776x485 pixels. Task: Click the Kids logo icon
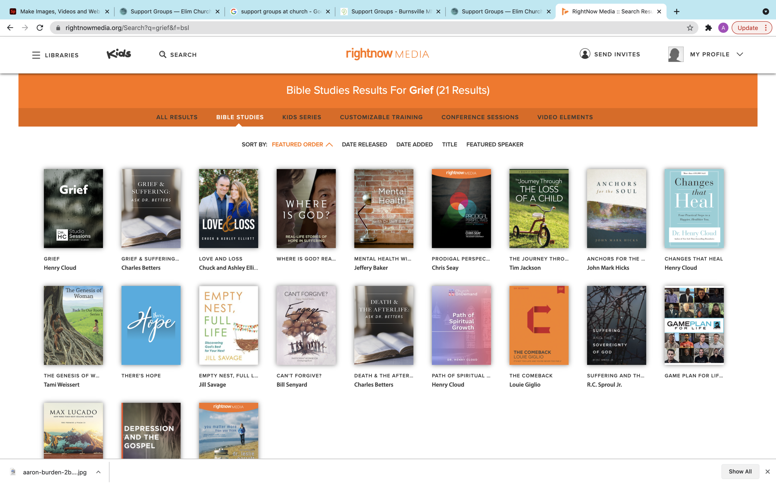click(119, 54)
